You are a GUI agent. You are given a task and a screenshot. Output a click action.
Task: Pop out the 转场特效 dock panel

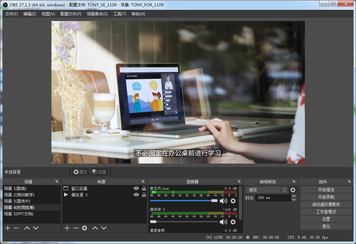pyautogui.click(x=294, y=182)
